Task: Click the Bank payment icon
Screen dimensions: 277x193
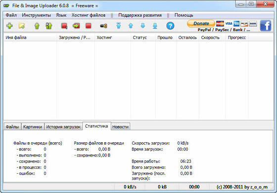Action: tap(253, 23)
